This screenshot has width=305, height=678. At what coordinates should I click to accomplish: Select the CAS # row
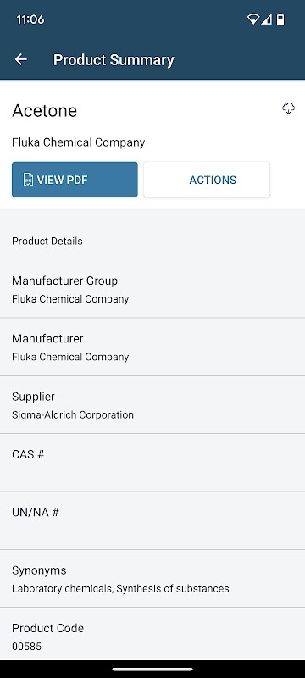point(152,463)
